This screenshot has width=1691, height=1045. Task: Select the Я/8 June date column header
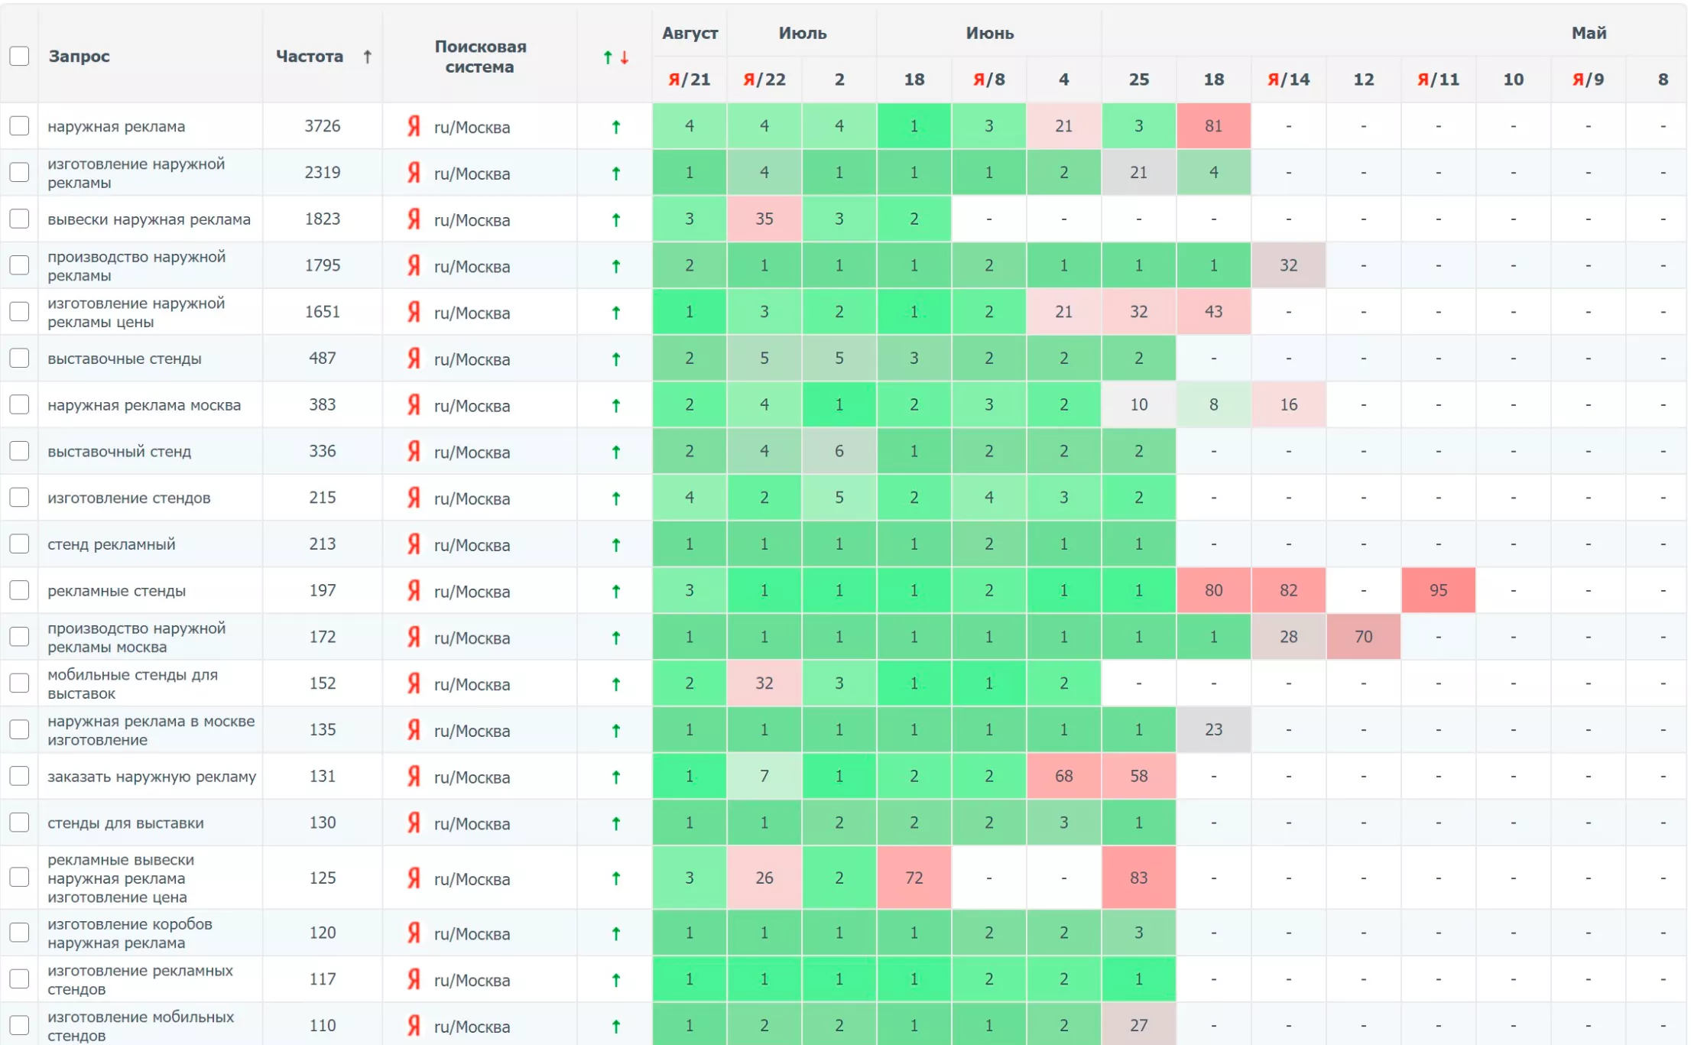coord(988,80)
